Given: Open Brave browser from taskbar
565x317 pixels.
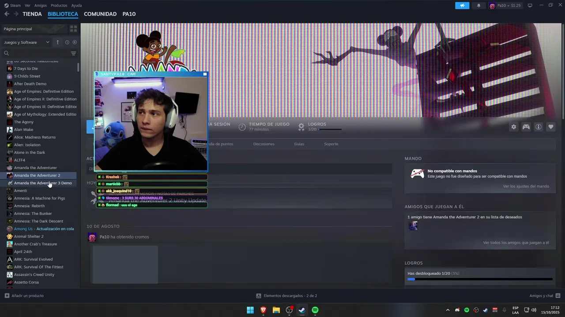Looking at the screenshot, I should click(x=263, y=310).
